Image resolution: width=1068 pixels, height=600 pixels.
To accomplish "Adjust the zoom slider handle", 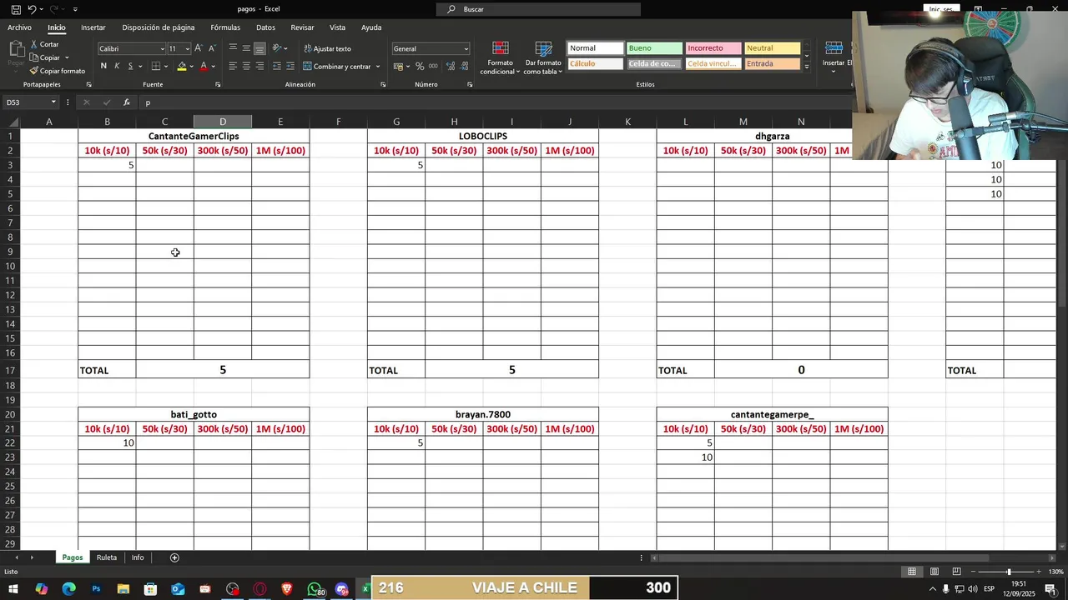I will coord(1009,572).
